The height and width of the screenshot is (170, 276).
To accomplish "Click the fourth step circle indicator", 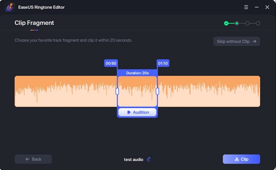I will [258, 23].
